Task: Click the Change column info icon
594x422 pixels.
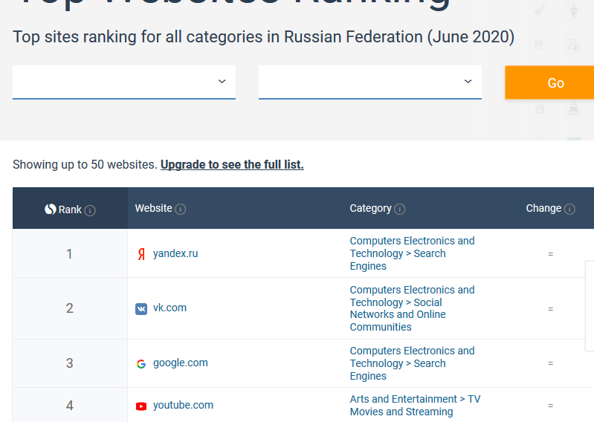Action: [x=569, y=209]
